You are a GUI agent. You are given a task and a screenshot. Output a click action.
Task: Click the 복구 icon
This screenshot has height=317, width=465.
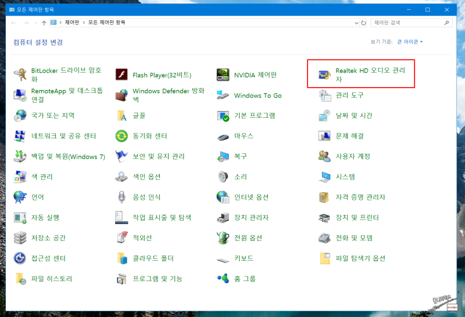click(223, 156)
